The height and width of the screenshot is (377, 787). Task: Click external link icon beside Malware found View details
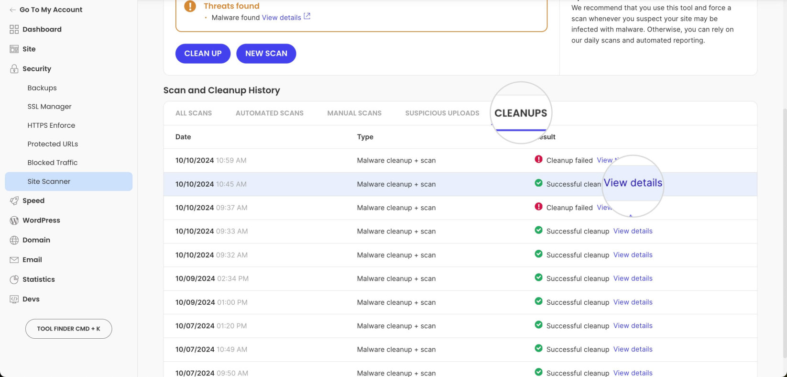click(x=307, y=16)
